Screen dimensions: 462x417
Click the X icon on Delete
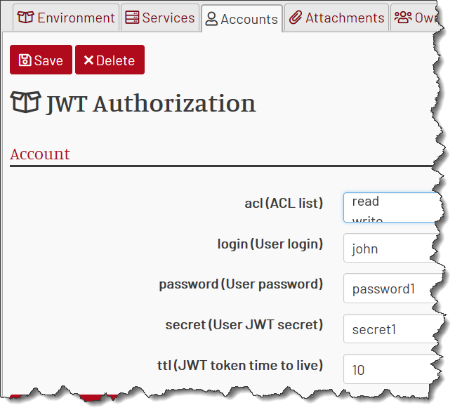88,60
